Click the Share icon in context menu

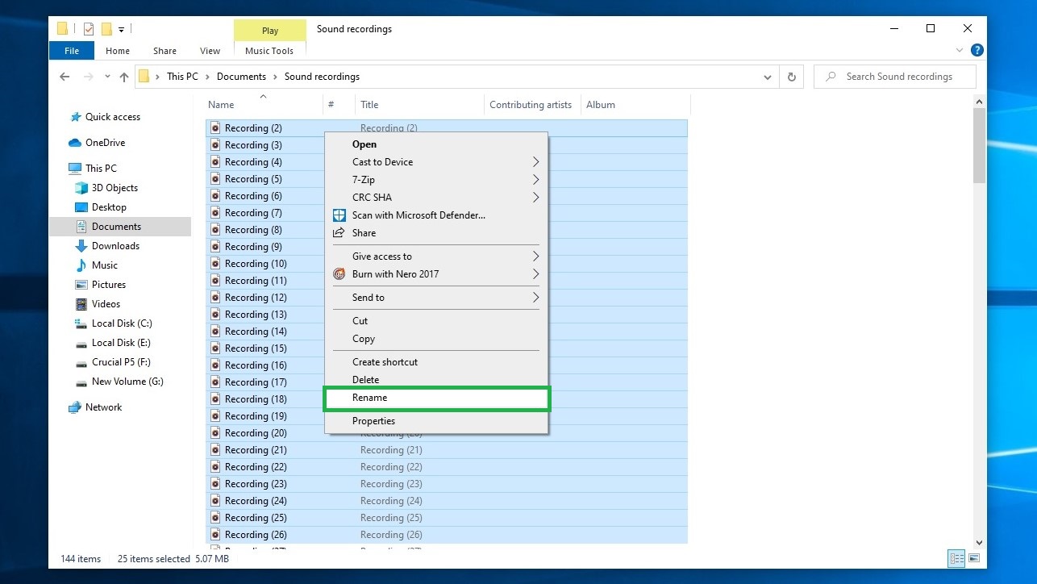tap(339, 233)
